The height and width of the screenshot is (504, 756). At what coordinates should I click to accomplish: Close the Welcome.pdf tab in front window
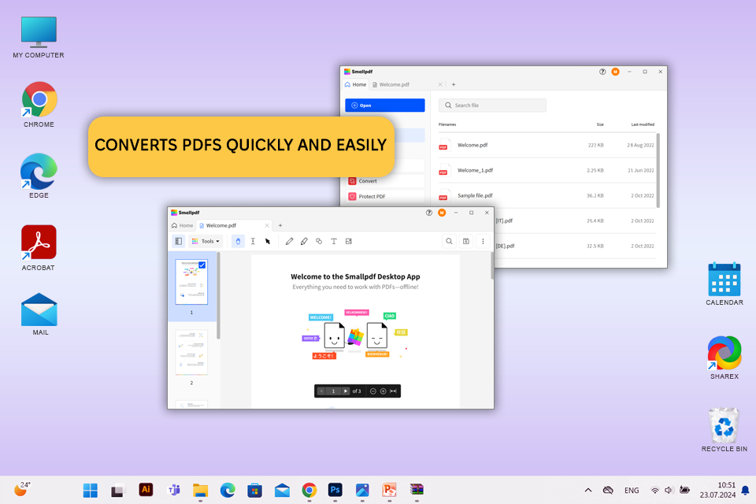click(267, 225)
